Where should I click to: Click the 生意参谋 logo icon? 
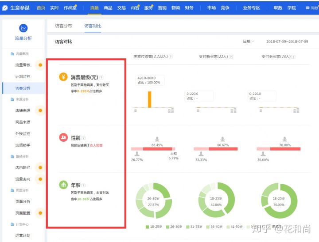coord(5,8)
